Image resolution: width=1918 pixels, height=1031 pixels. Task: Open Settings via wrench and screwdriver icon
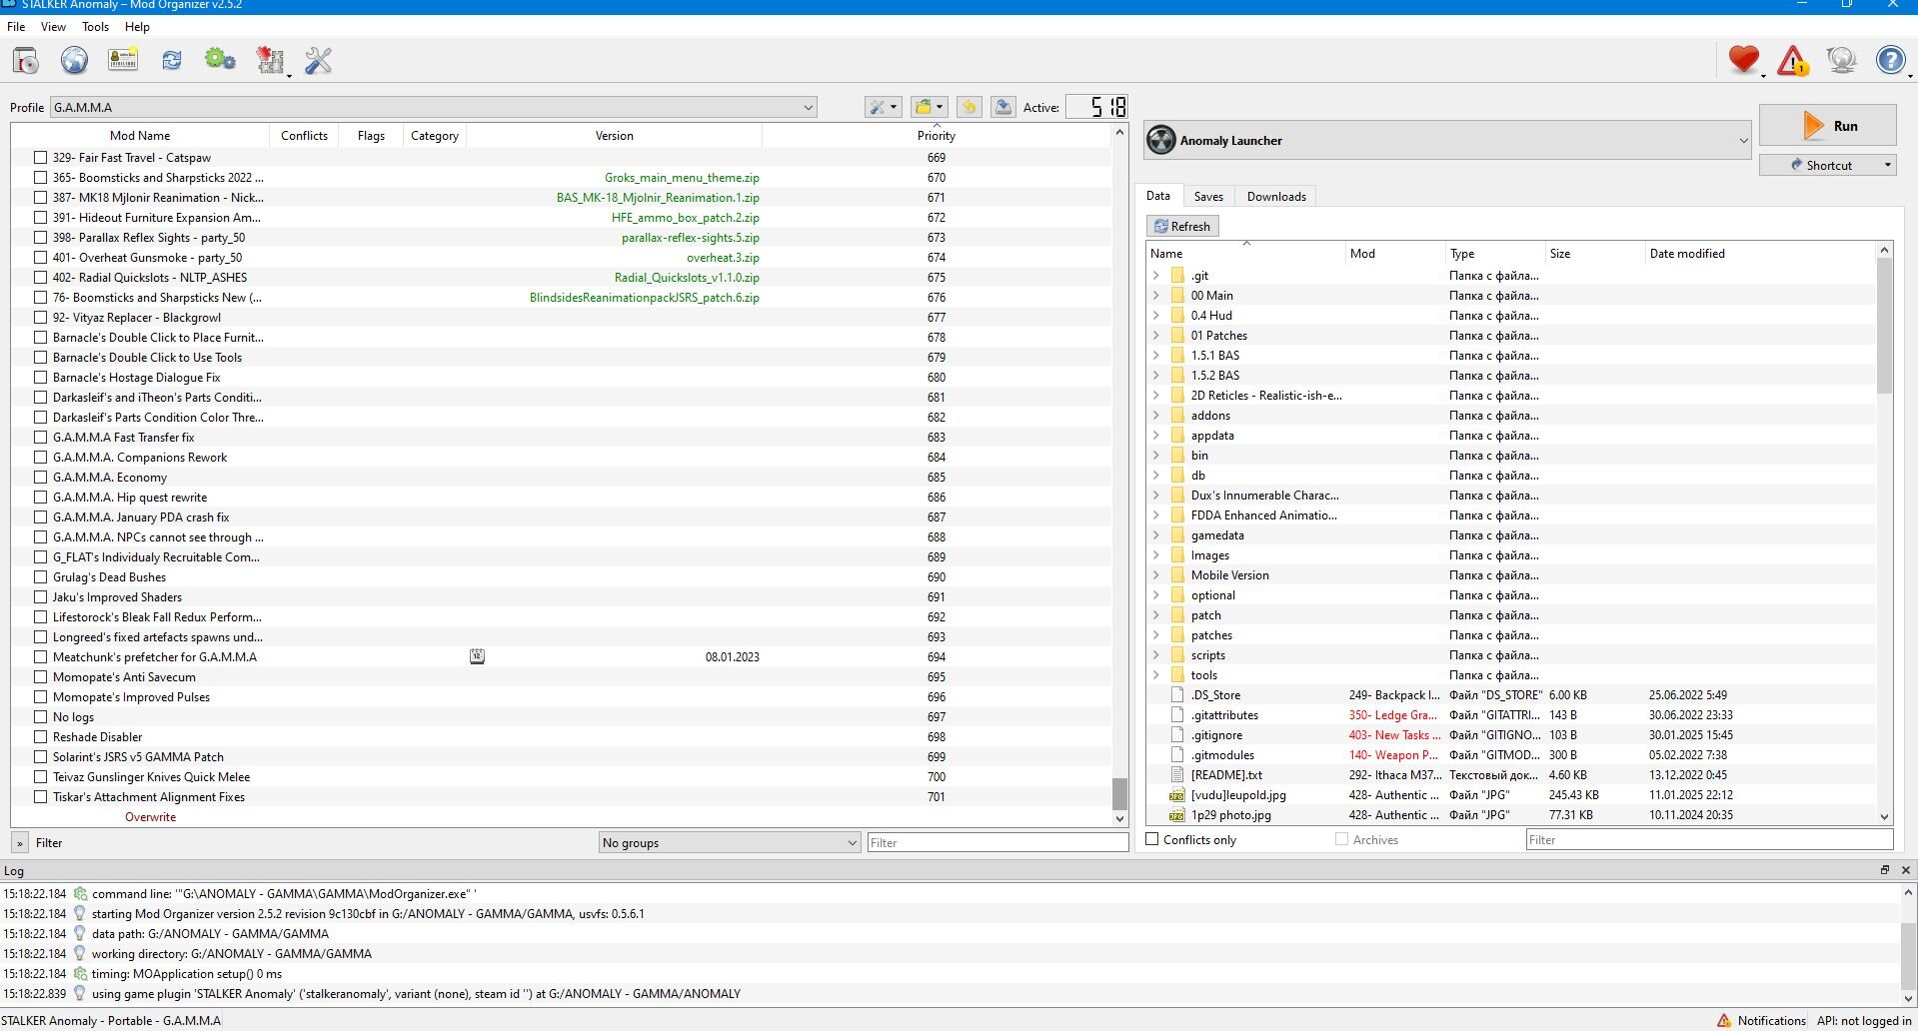coord(318,61)
